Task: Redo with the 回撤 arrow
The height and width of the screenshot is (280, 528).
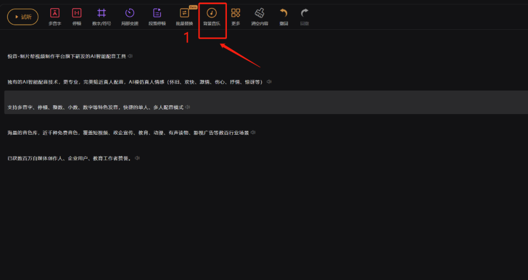Action: coord(305,17)
